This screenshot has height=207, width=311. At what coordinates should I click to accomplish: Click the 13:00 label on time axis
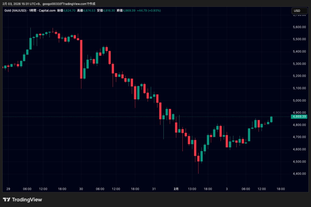192,189
